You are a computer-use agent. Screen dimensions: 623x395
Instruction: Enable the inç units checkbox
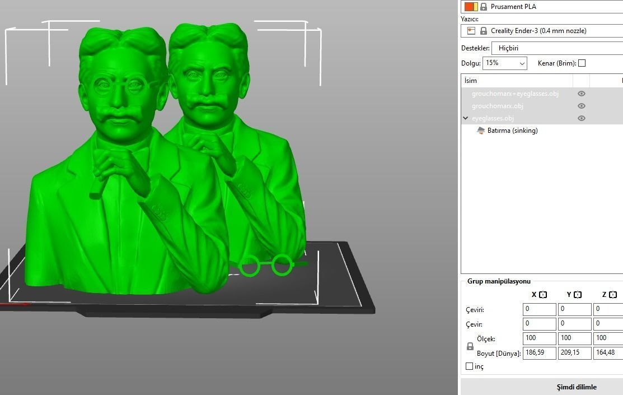pyautogui.click(x=469, y=366)
